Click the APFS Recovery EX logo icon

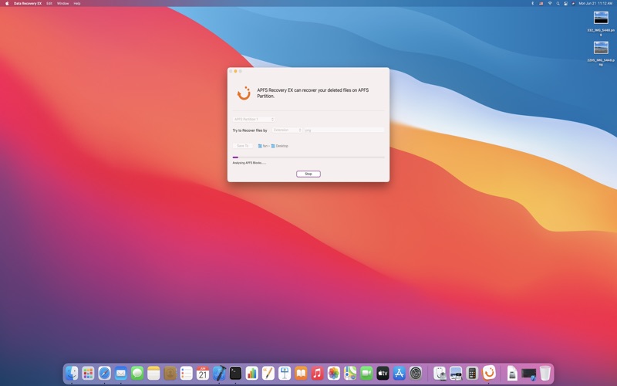[244, 93]
